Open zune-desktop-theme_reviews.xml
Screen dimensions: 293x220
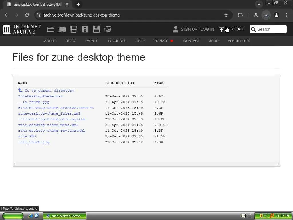point(52,131)
